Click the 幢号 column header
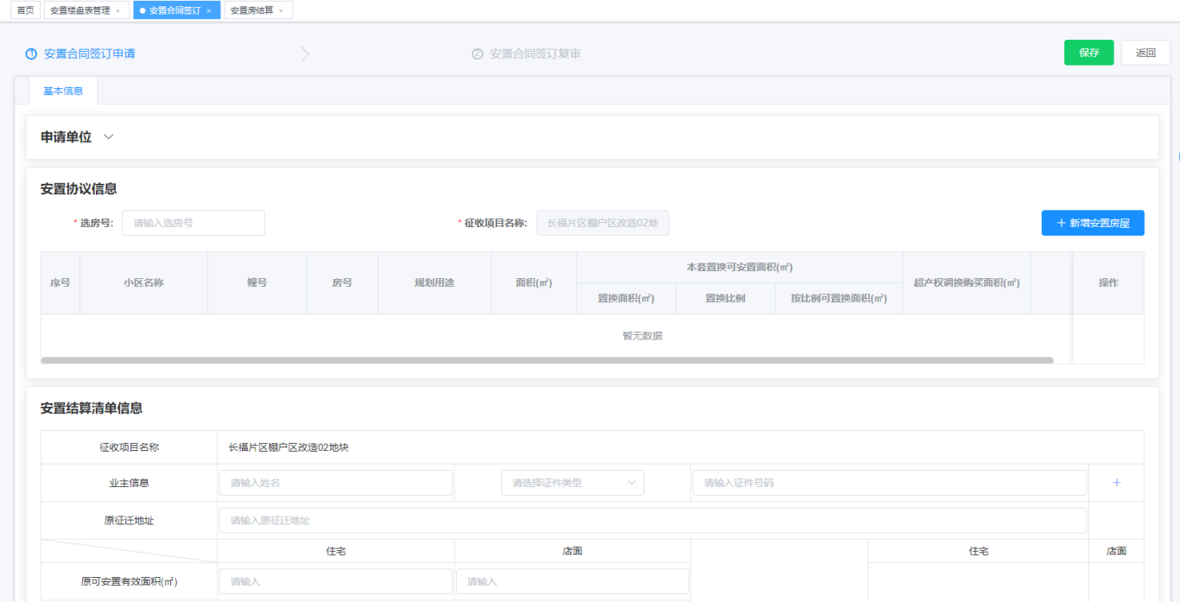 tap(257, 282)
